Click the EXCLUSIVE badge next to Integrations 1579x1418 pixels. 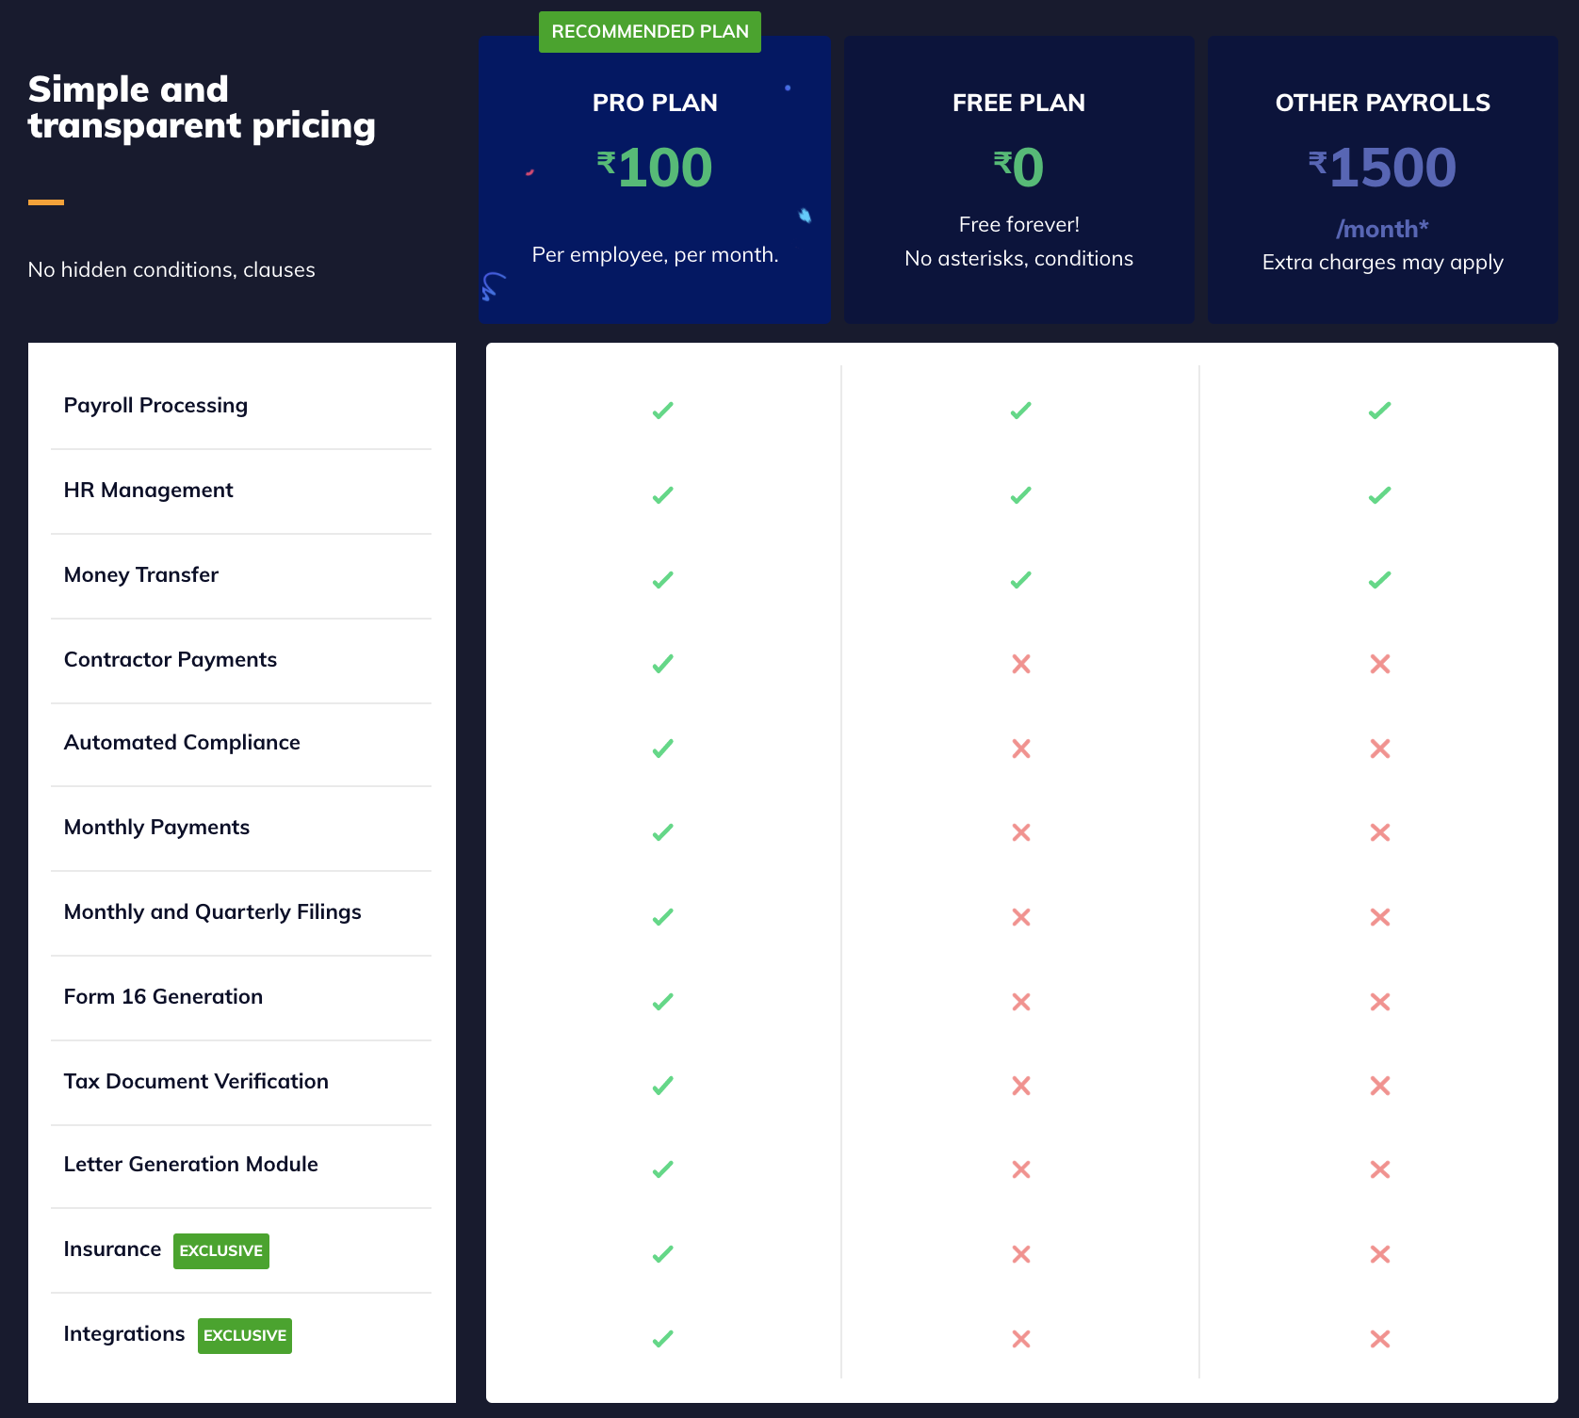pos(244,1335)
